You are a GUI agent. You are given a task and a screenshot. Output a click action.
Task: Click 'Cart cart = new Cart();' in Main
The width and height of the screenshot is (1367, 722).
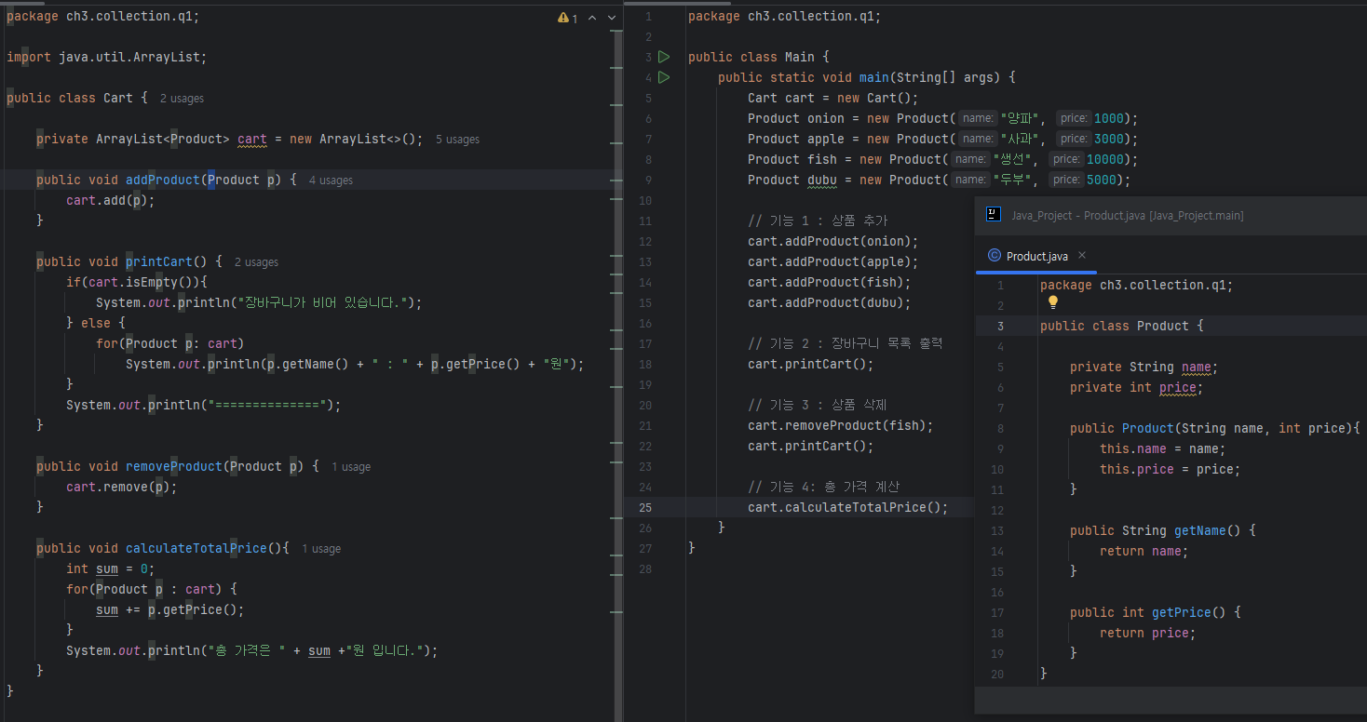click(833, 98)
